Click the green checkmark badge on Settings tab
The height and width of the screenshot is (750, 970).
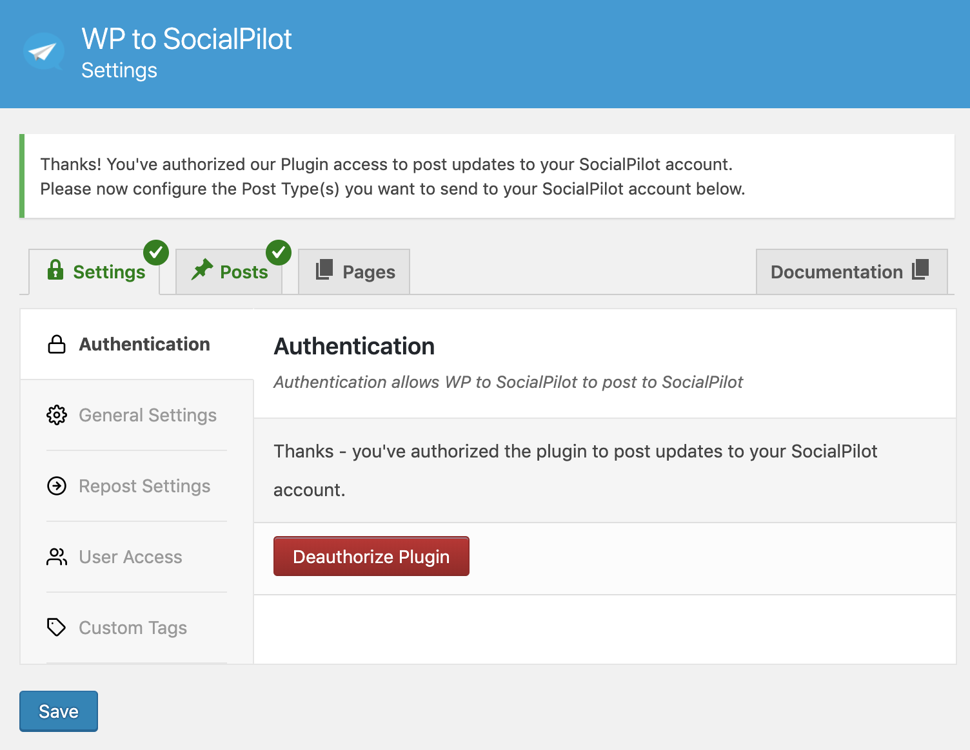156,253
